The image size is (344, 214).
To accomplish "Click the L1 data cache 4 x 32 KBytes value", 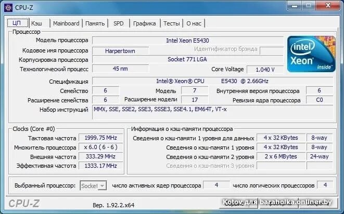I will coord(281,138).
